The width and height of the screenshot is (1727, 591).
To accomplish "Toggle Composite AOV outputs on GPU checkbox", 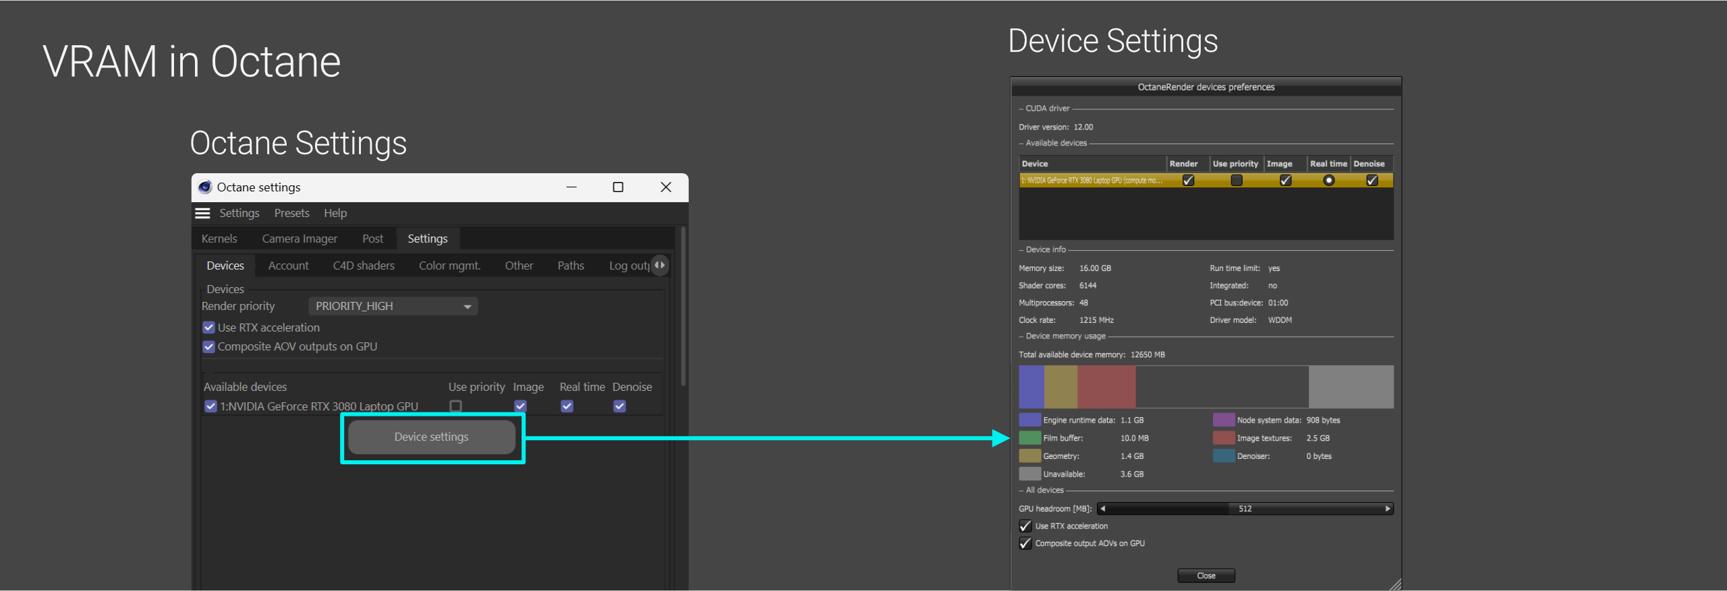I will tap(209, 346).
